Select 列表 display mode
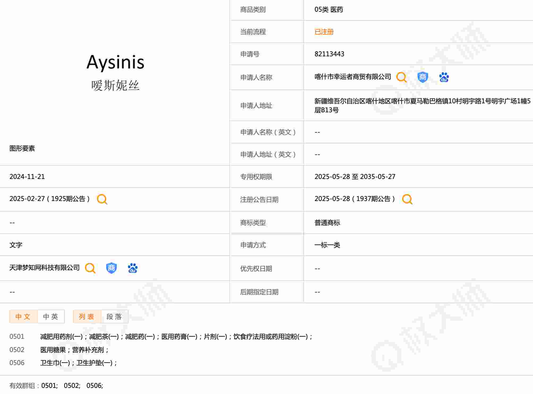The height and width of the screenshot is (394, 533). [x=87, y=316]
